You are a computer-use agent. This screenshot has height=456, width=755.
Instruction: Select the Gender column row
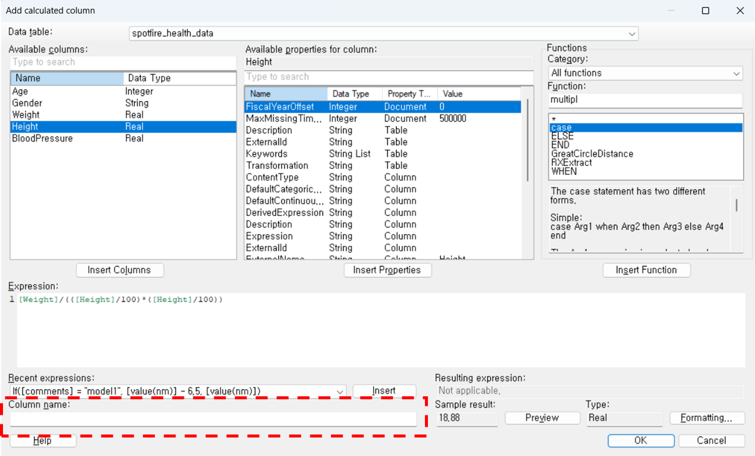click(x=124, y=103)
